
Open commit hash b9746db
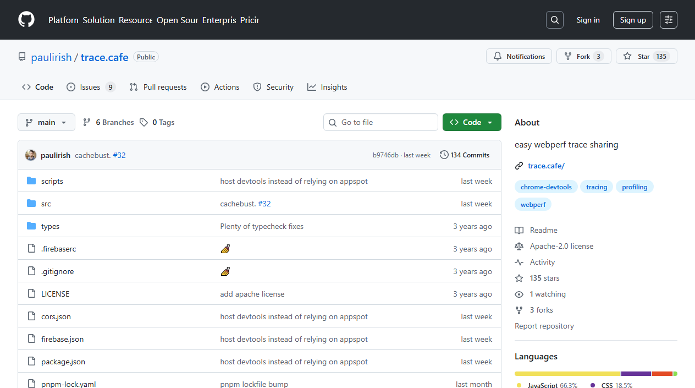[385, 155]
